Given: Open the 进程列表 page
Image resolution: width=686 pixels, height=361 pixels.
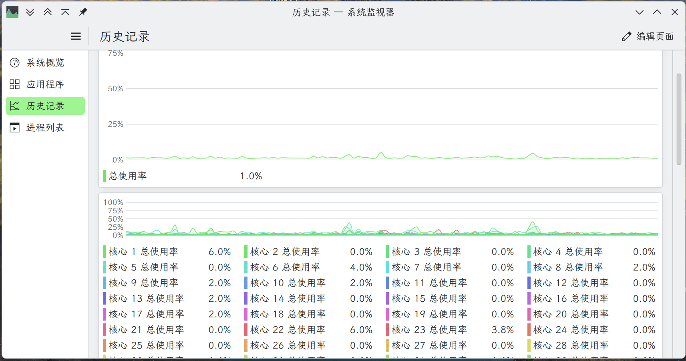Looking at the screenshot, I should [x=45, y=128].
